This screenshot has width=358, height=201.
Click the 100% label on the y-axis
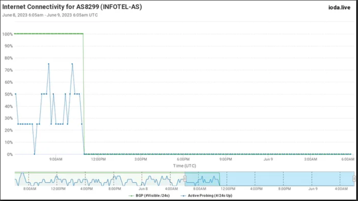click(x=7, y=34)
